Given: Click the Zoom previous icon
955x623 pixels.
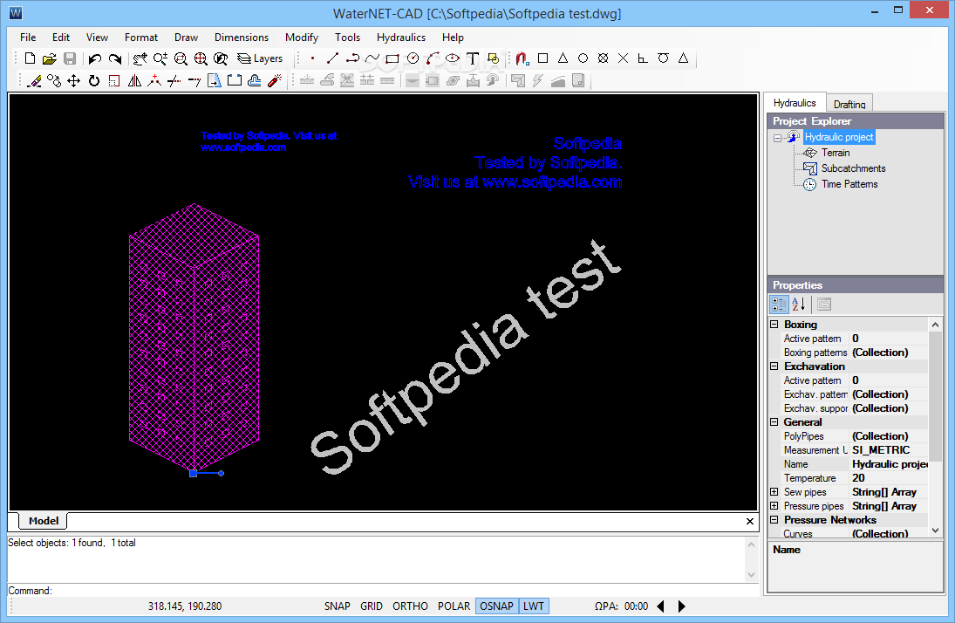Looking at the screenshot, I should tap(221, 58).
